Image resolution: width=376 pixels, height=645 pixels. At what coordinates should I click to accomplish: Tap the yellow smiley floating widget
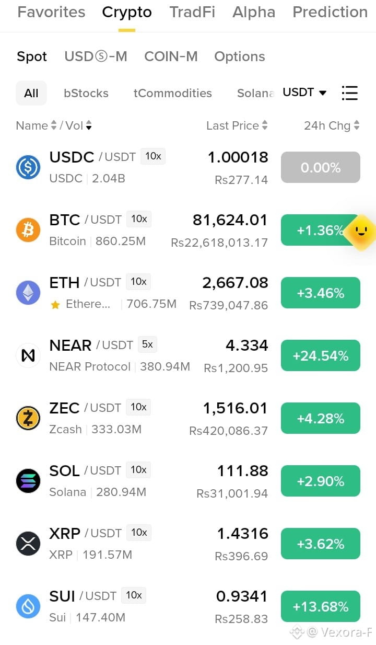(x=361, y=232)
